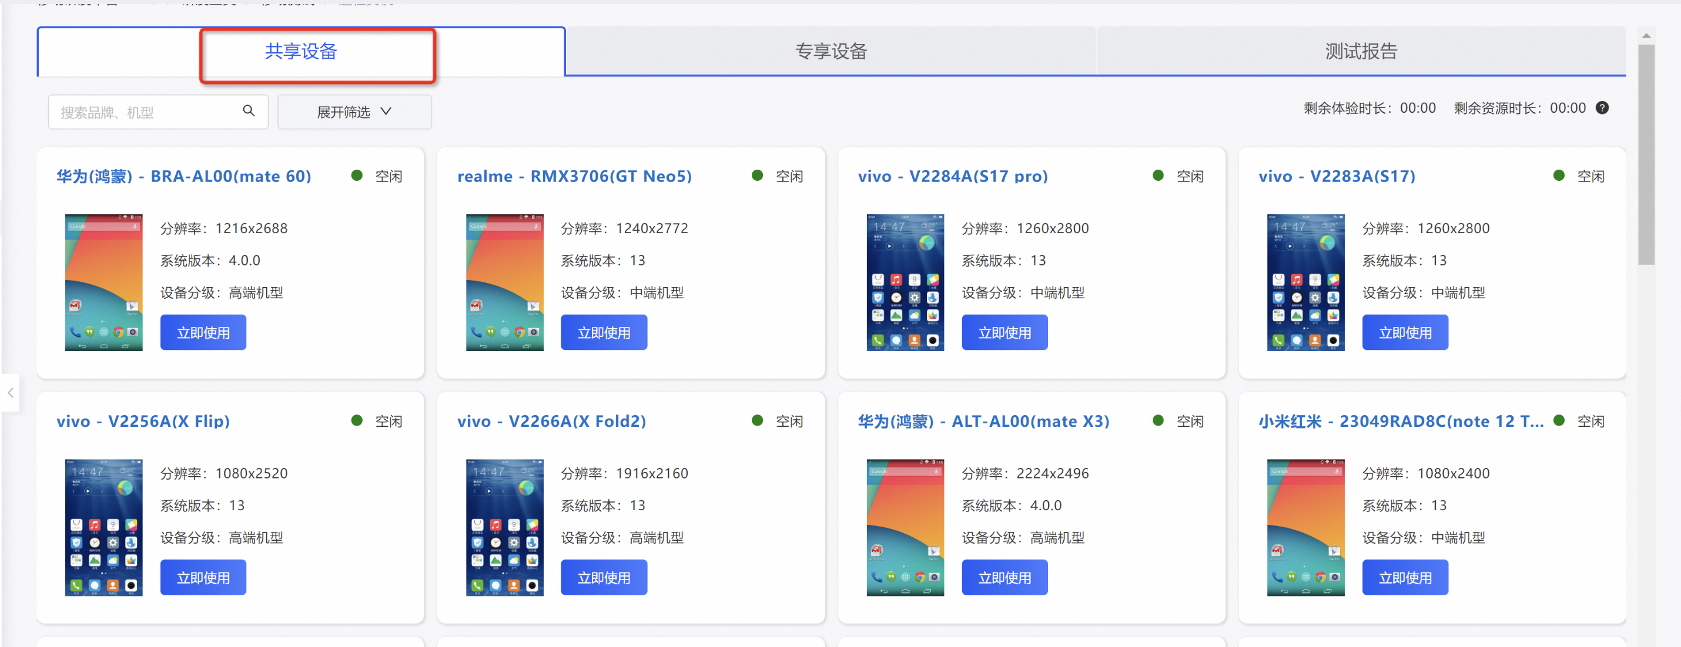Open the vivo V2283A(S17) device title
The height and width of the screenshot is (647, 1681).
1337,176
